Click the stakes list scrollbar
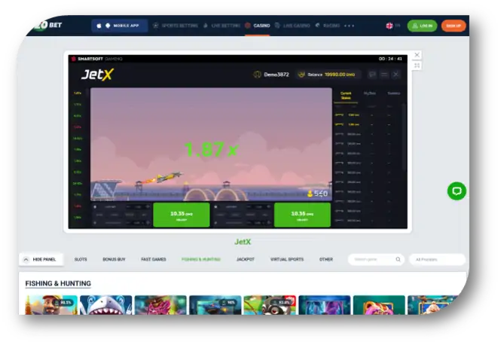 [404, 137]
